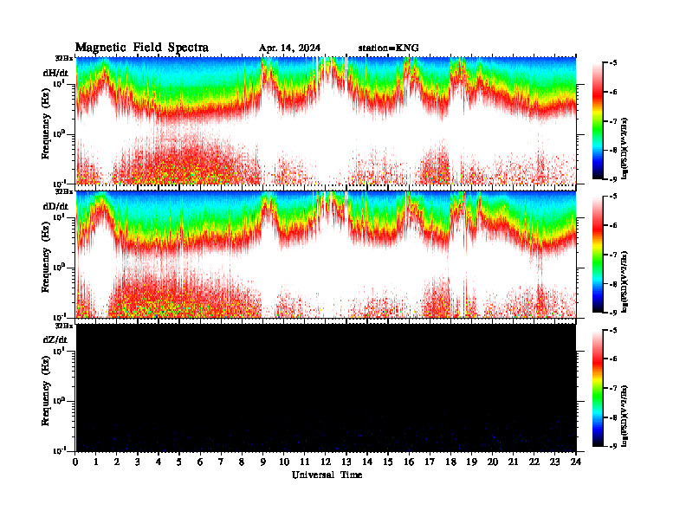Click the black dZ/dt spectrogram plot
This screenshot has width=686, height=530.
pyautogui.click(x=326, y=388)
